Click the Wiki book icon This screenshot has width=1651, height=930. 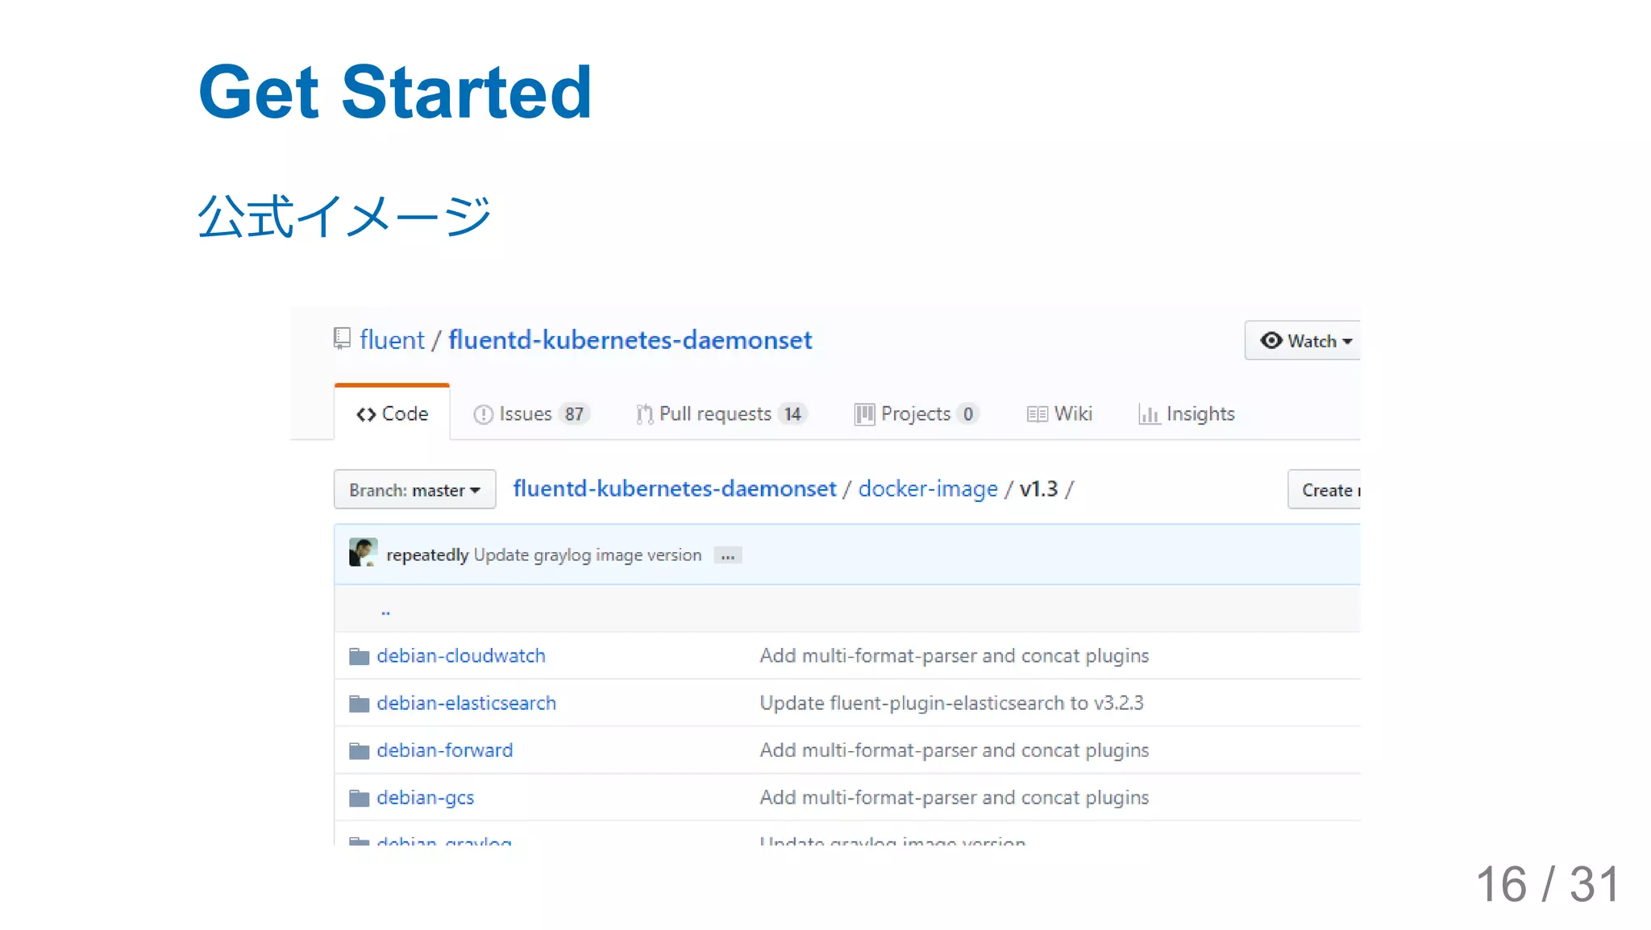click(1038, 414)
